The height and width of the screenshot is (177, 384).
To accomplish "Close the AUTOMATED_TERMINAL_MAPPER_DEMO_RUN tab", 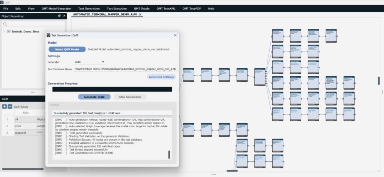I will (x=140, y=15).
